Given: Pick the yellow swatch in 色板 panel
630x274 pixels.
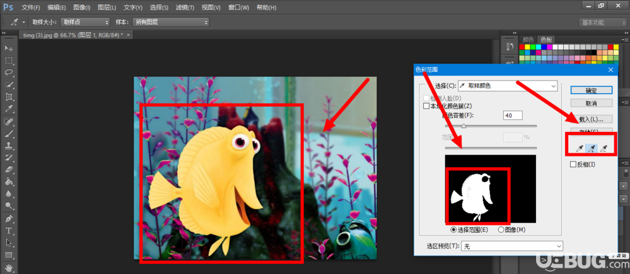Looking at the screenshot, I should [528, 47].
